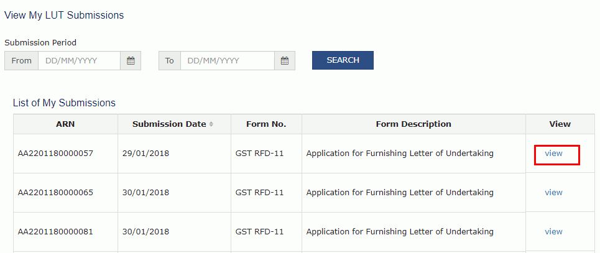Select the AA2201180000065 ARN cell
Screen dimensions: 600x253
coord(65,193)
